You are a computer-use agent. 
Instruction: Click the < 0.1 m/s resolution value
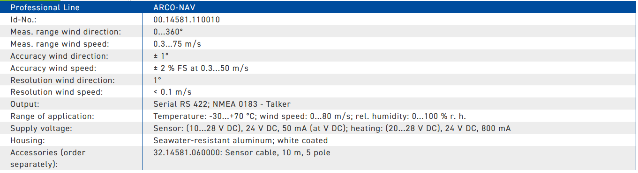click(x=173, y=92)
